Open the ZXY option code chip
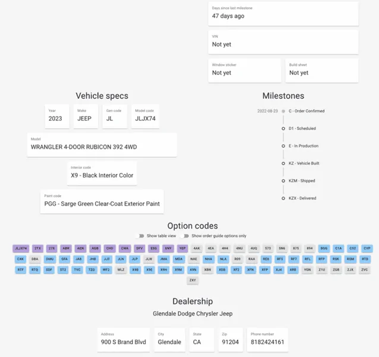This screenshot has height=357, width=379. (192, 280)
